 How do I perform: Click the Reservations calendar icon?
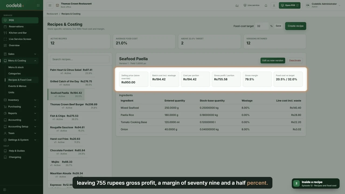point(5,26)
